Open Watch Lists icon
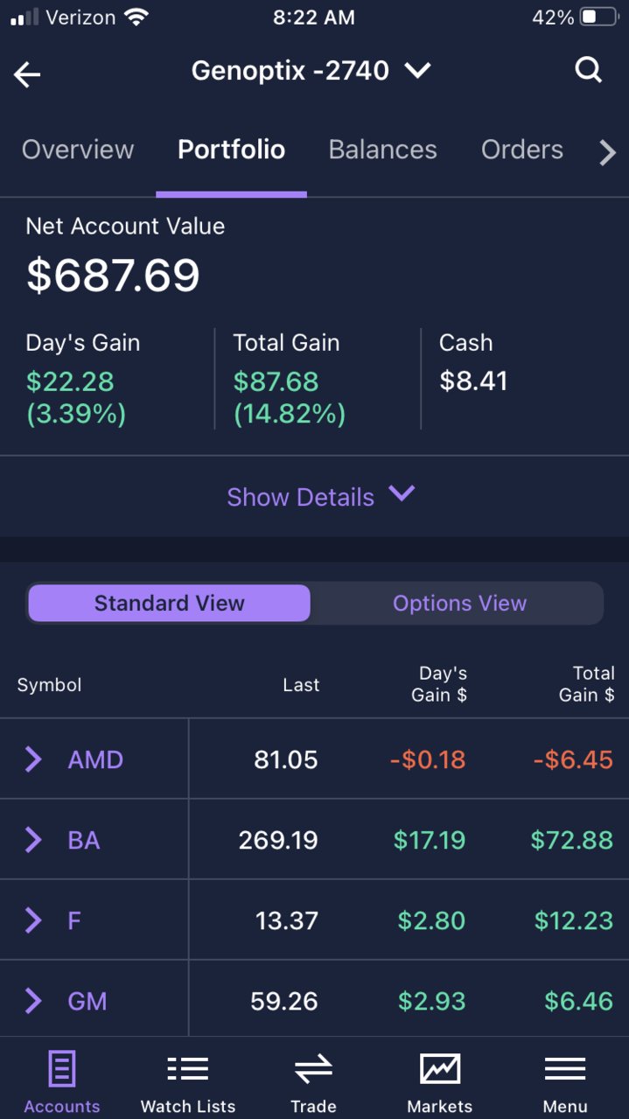Screen dimensions: 629x1119 coord(188,1069)
